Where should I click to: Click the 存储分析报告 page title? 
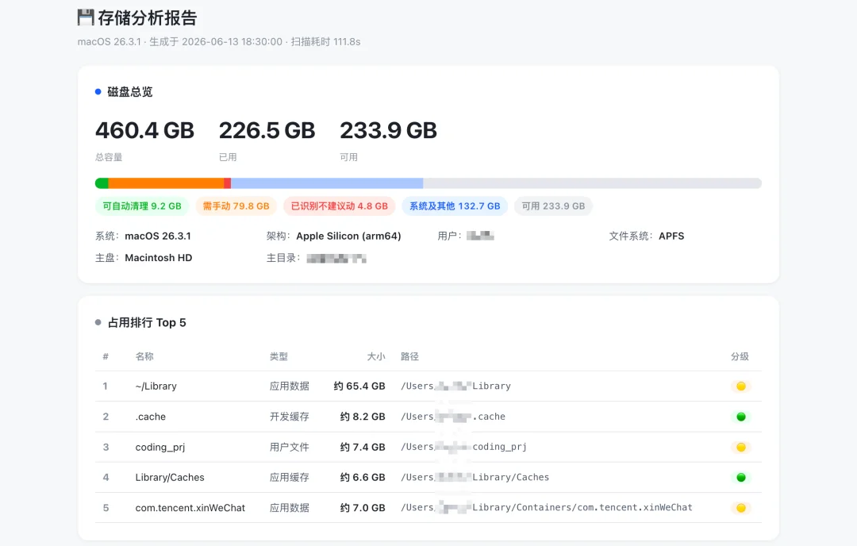coord(148,17)
